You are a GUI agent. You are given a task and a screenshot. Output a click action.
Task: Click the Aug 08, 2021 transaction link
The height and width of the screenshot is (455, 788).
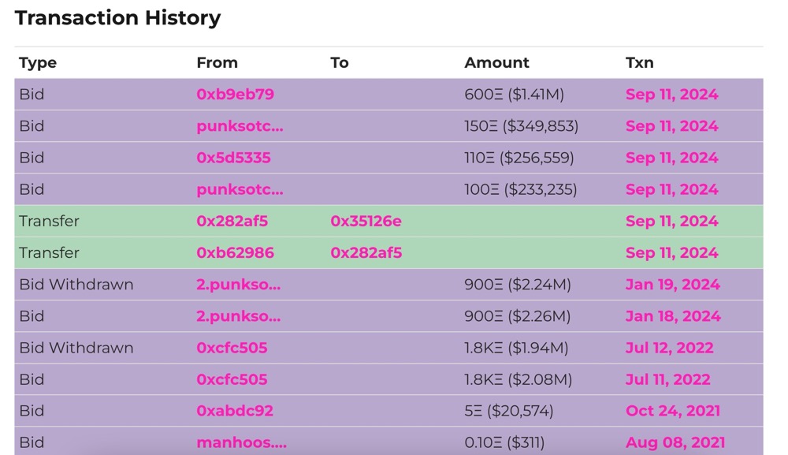coord(675,442)
